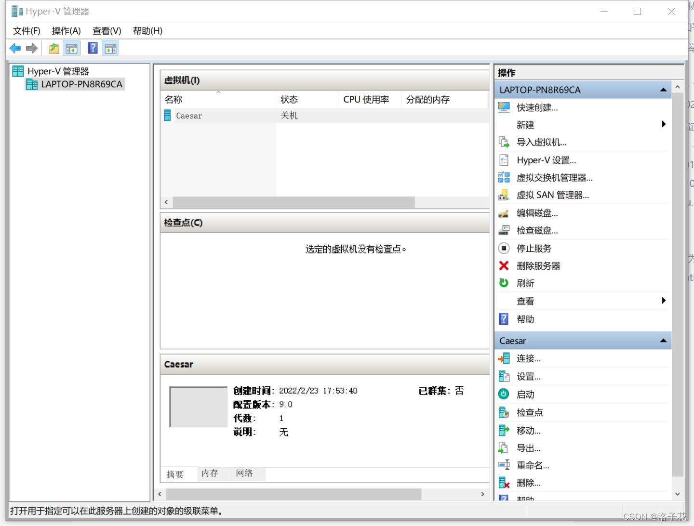Click the 虚拟 SAN 管理器 icon
This screenshot has width=694, height=526.
click(504, 195)
